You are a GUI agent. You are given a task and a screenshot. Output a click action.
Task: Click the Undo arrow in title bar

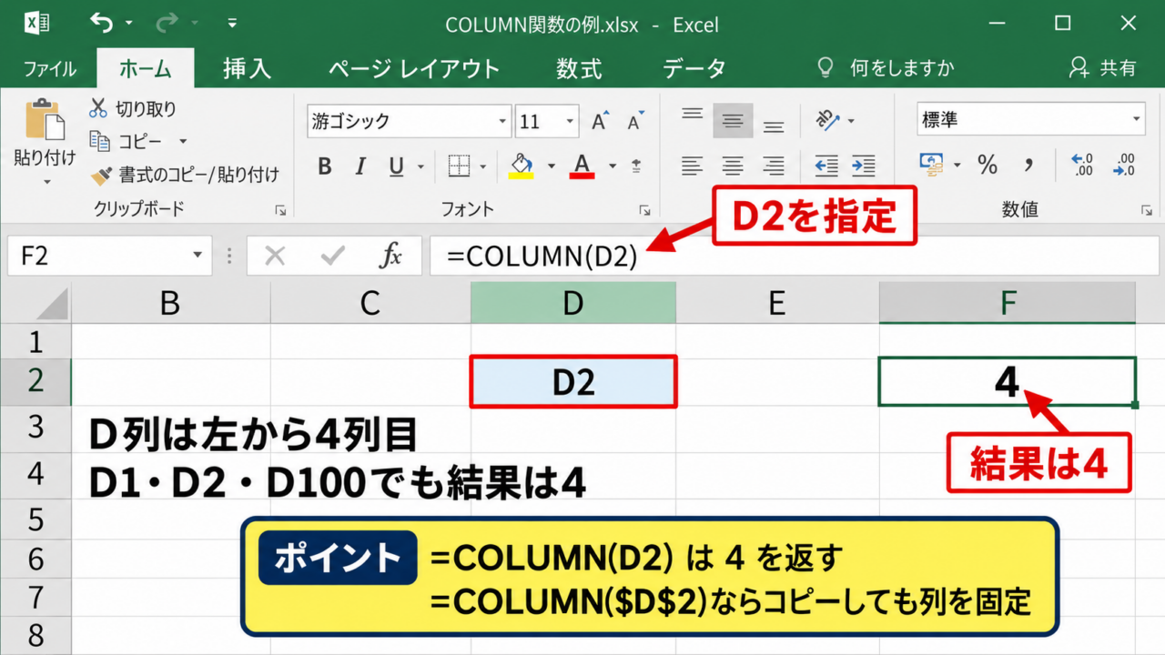(102, 23)
